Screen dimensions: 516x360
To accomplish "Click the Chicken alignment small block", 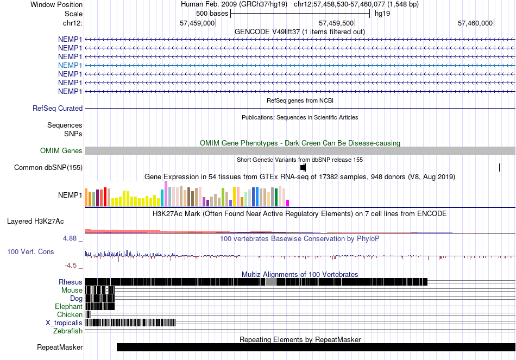I will point(87,314).
